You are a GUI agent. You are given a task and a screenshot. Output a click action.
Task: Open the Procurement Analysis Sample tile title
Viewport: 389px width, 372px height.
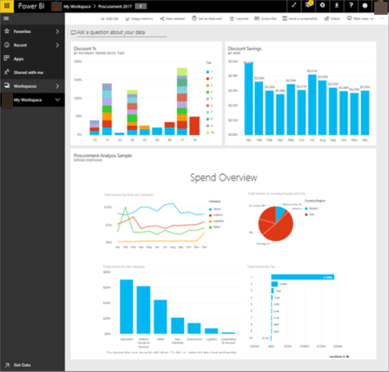click(103, 156)
